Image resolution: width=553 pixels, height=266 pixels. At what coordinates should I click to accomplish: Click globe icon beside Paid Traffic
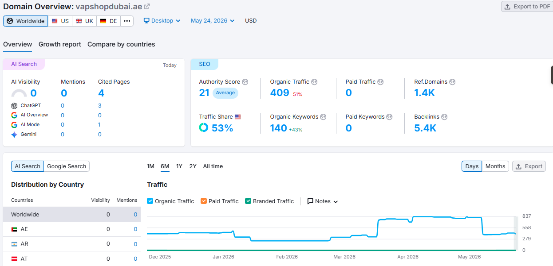[x=380, y=82]
